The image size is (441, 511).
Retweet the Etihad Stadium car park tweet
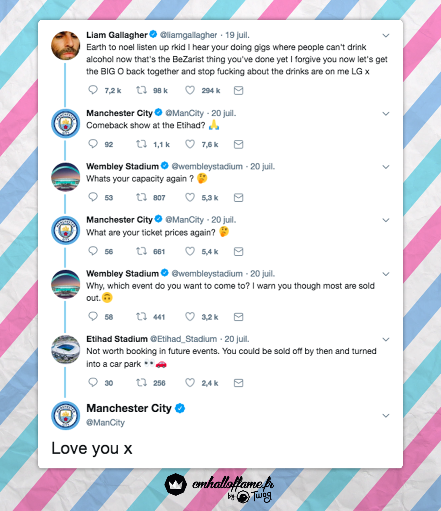click(142, 383)
